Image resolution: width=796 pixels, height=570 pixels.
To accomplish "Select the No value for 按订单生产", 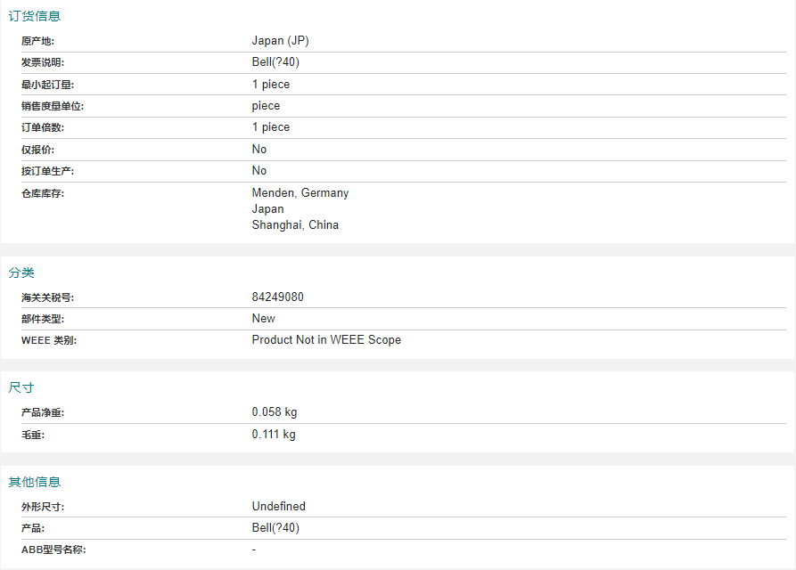I will tap(258, 170).
